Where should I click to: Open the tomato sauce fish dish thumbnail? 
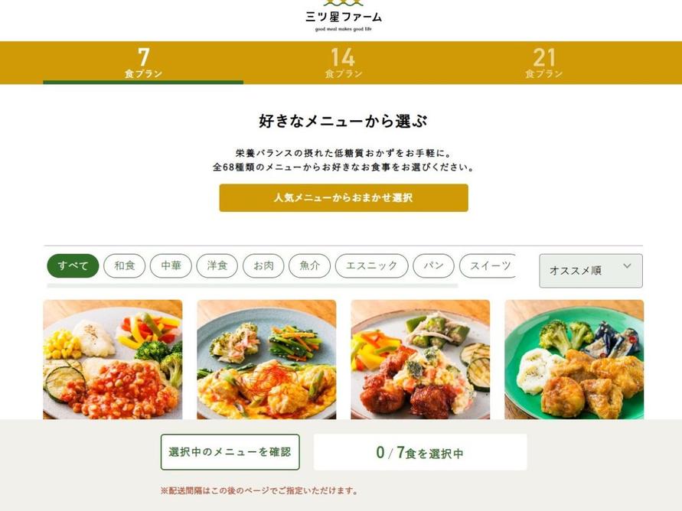click(113, 360)
